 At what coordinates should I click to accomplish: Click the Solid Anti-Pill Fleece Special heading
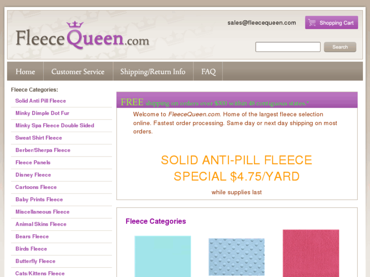(x=237, y=168)
